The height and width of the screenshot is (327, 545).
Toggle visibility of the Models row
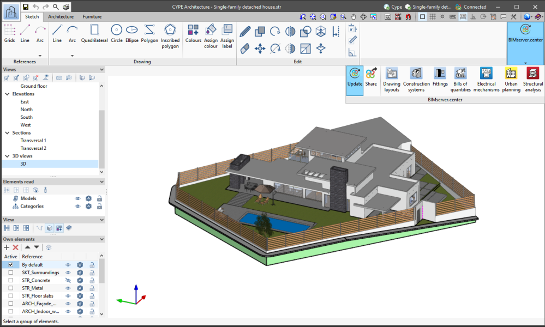pyautogui.click(x=77, y=198)
